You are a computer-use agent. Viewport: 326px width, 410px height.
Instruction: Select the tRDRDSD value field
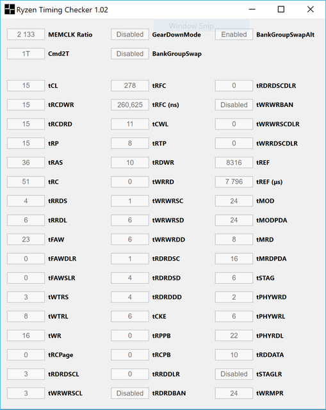pyautogui.click(x=130, y=277)
